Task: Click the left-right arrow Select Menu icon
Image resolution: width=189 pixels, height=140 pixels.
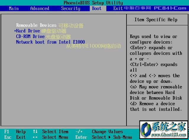Action: pos(35,137)
